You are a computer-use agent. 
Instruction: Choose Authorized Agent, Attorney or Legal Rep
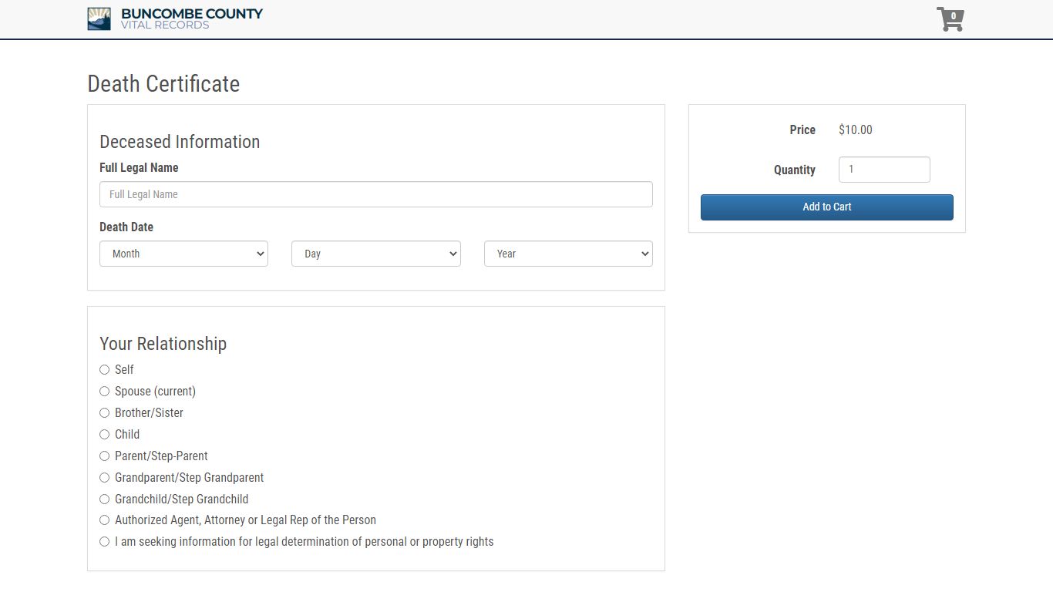point(104,520)
